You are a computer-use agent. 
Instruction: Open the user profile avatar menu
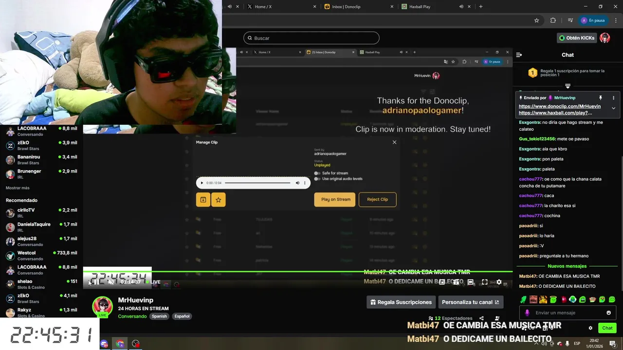605,38
